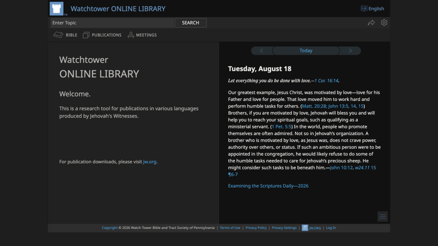Open the JW.ORG footer text link

(x=315, y=228)
